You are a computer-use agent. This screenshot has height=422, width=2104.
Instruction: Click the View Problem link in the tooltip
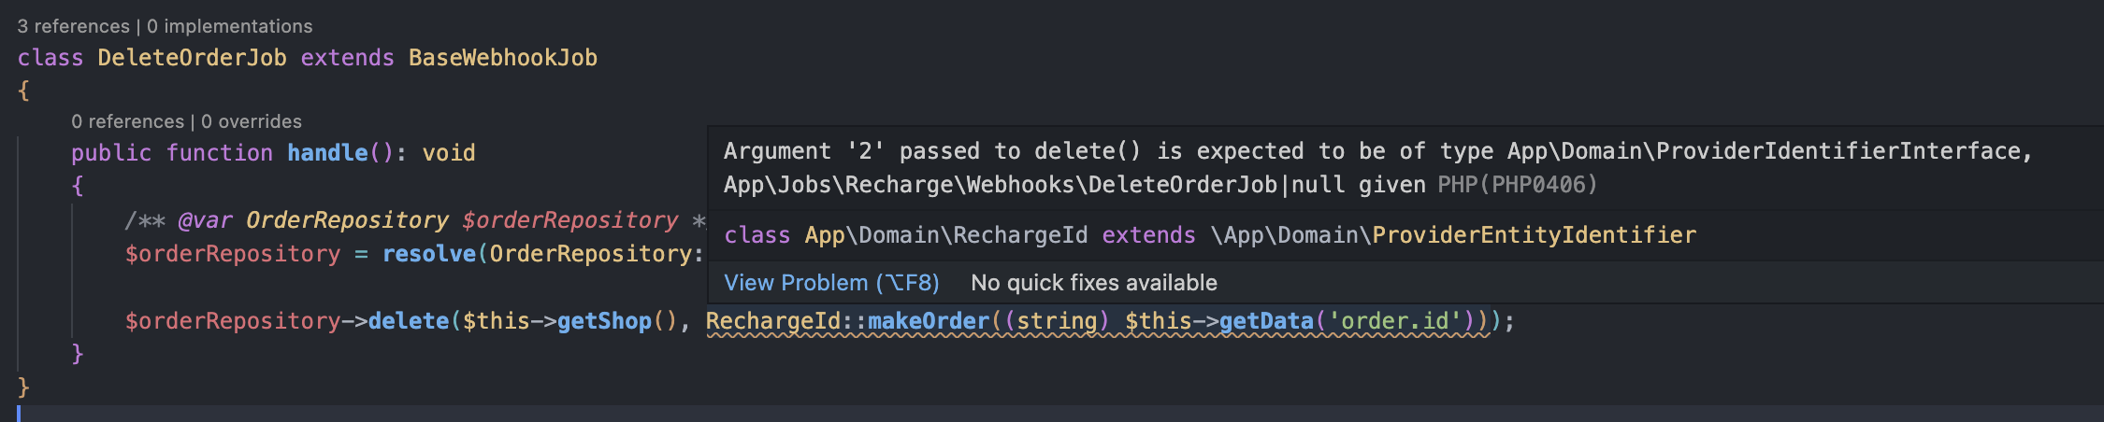831,283
